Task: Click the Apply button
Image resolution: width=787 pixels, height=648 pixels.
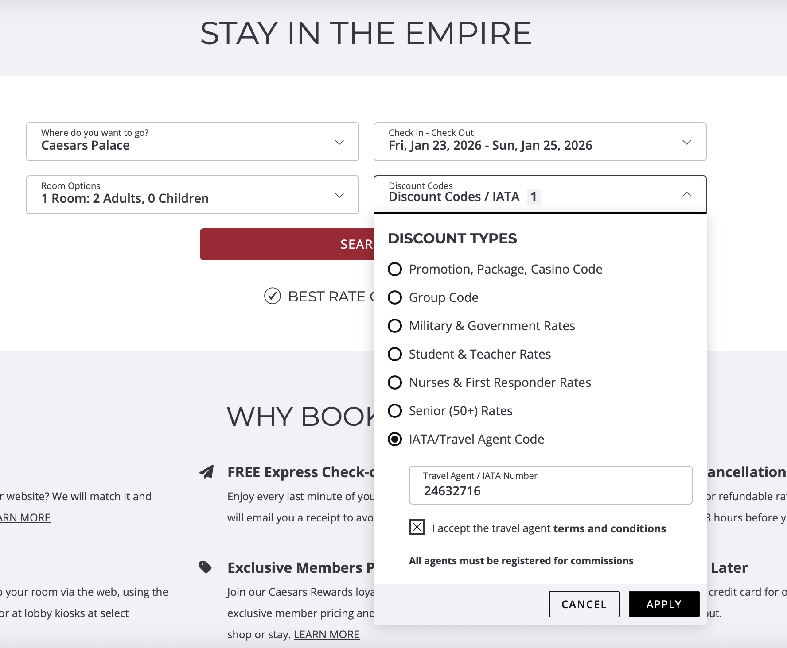Action: 664,604
